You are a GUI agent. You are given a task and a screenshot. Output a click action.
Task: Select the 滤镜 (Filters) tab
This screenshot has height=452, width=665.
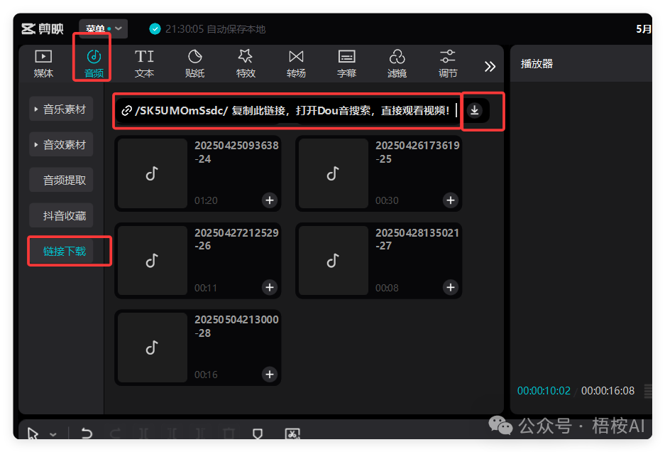click(x=397, y=64)
